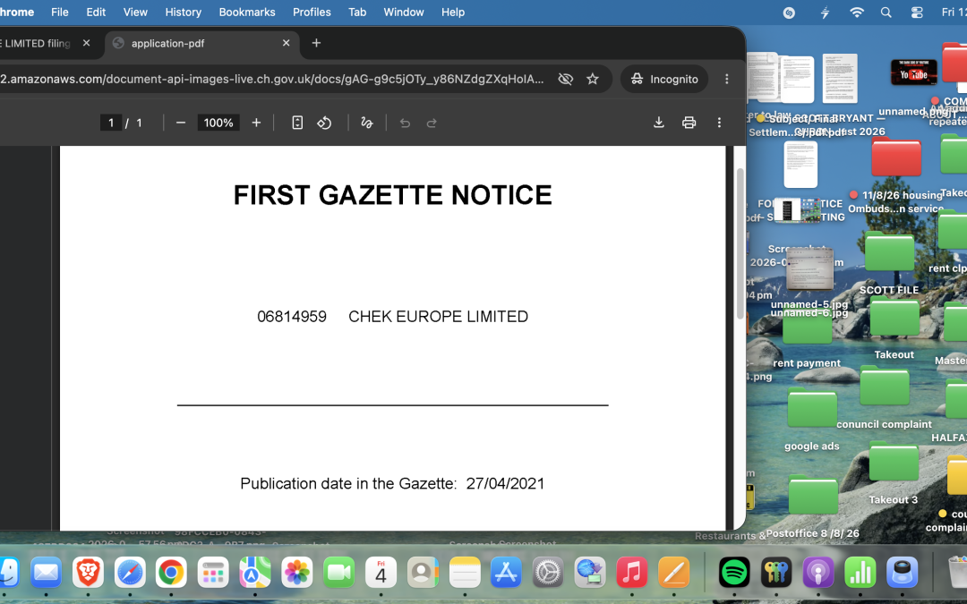Open the PDF viewer more actions menu
The width and height of the screenshot is (967, 604).
[x=719, y=123]
